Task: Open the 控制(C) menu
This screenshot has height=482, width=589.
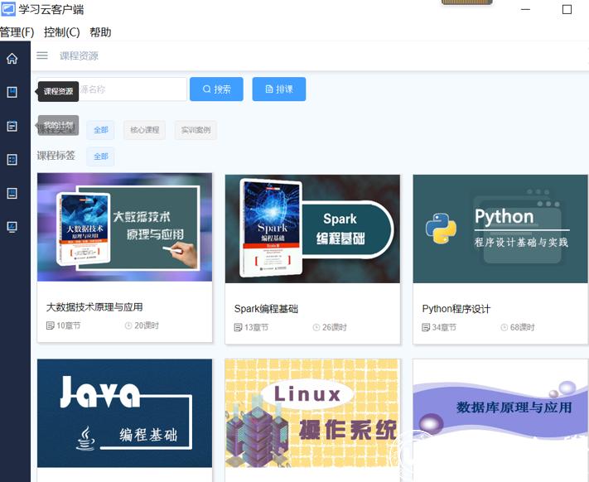Action: pyautogui.click(x=61, y=32)
